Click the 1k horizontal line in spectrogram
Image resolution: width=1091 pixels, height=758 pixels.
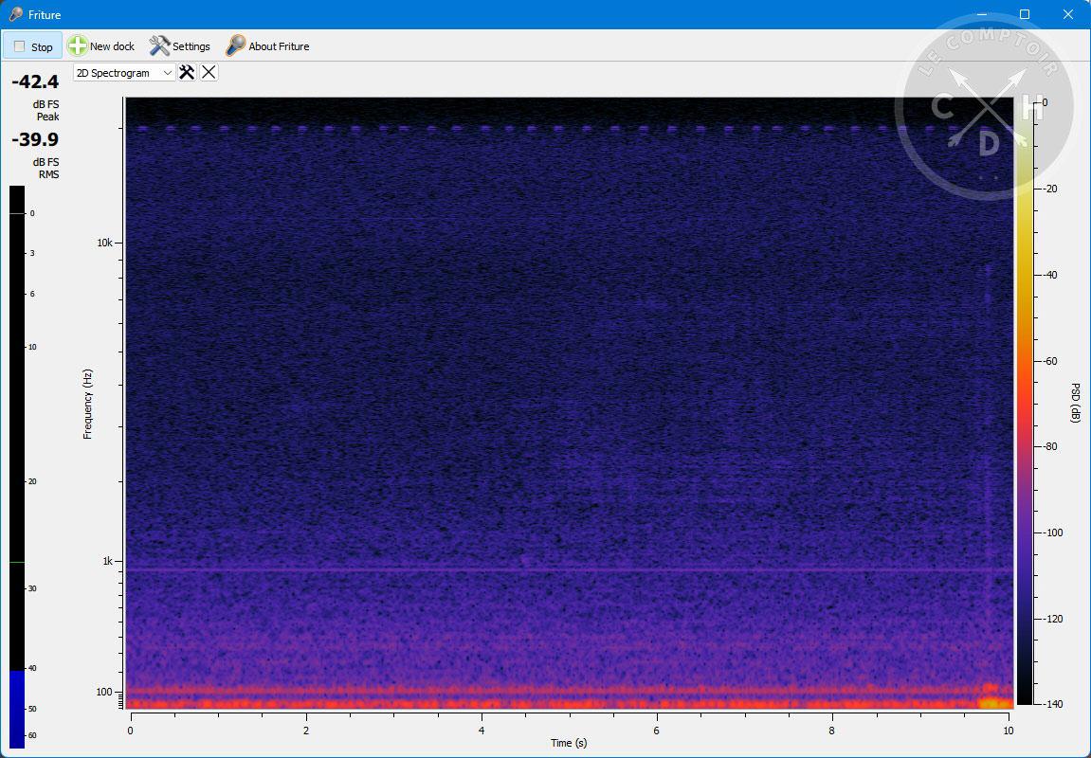[x=569, y=569]
